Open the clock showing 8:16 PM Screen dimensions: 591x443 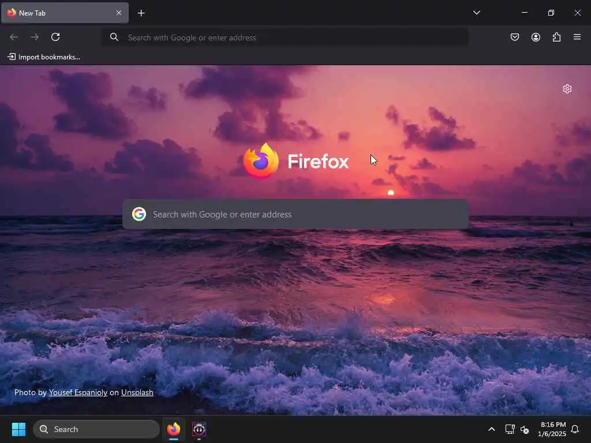point(552,429)
